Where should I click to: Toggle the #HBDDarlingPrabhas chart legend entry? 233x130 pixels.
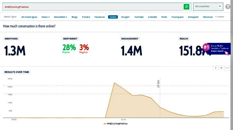pyautogui.click(x=116, y=124)
